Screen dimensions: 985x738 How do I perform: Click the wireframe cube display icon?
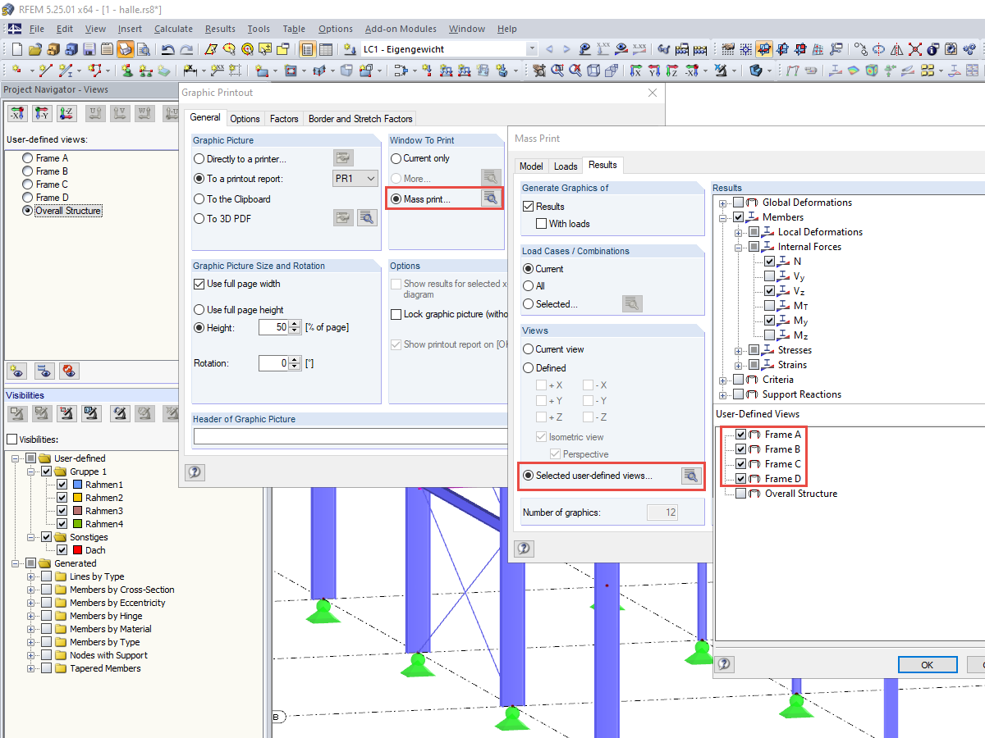tap(593, 71)
